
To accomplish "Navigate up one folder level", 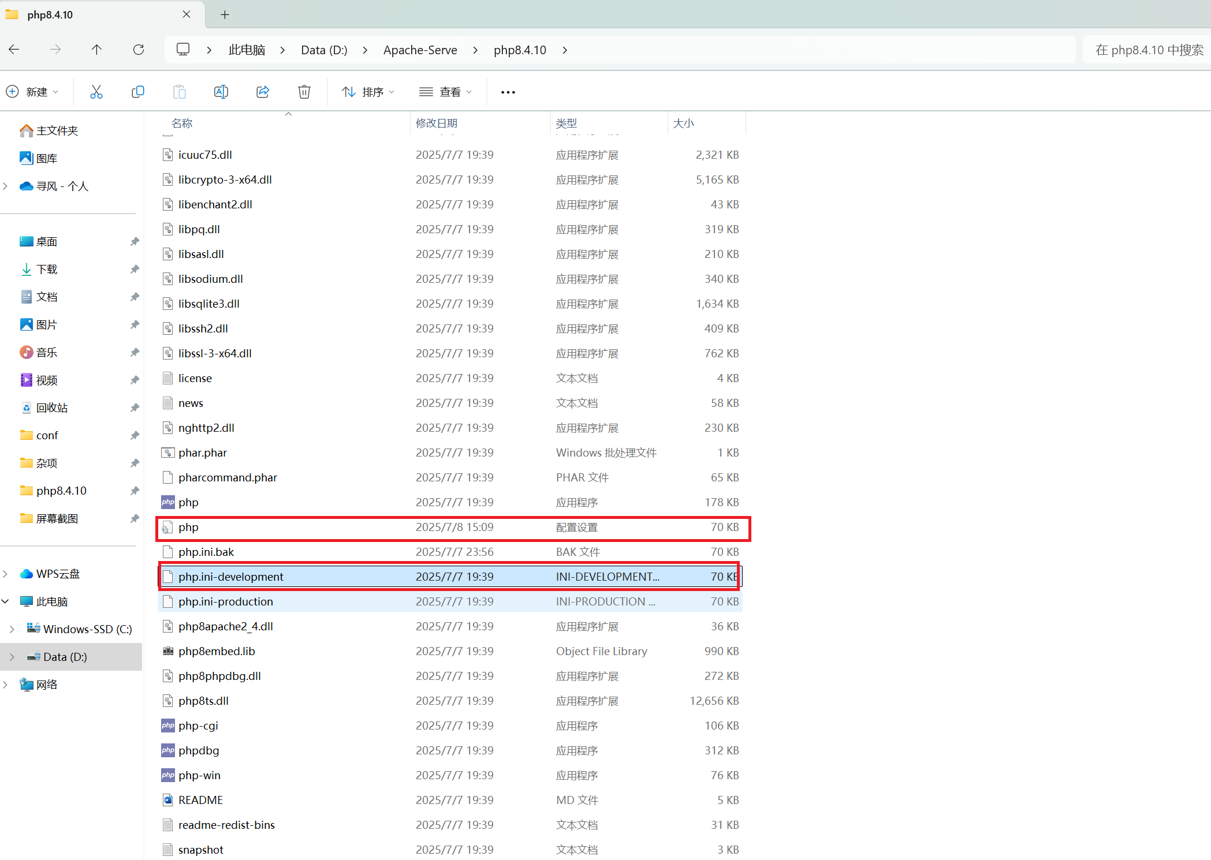I will [x=96, y=50].
